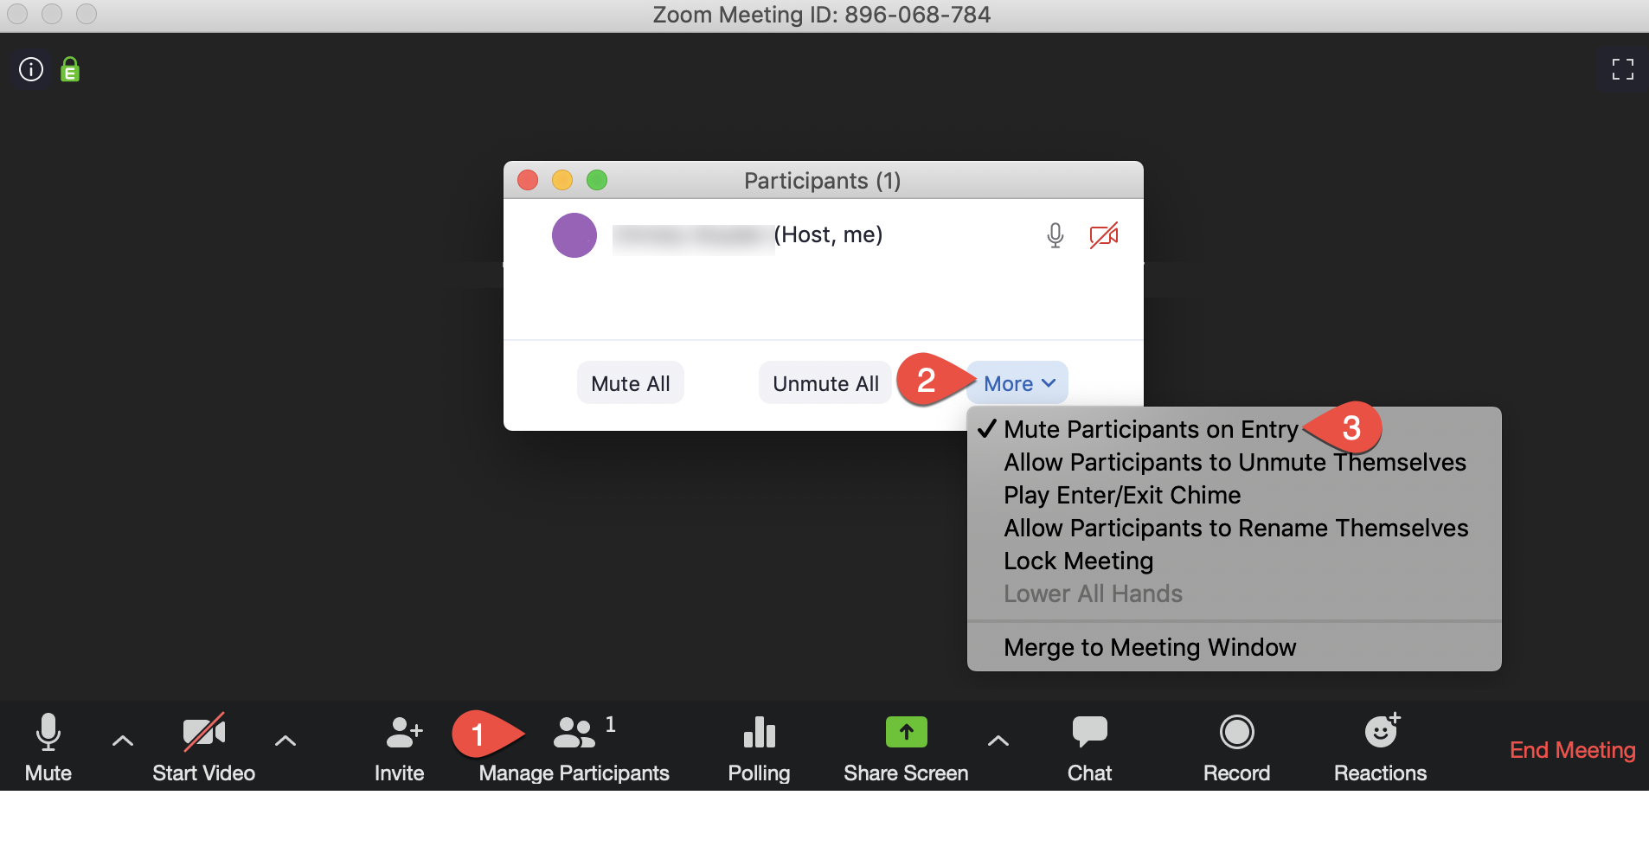
Task: Toggle Mute Participants on Entry
Action: (1149, 429)
